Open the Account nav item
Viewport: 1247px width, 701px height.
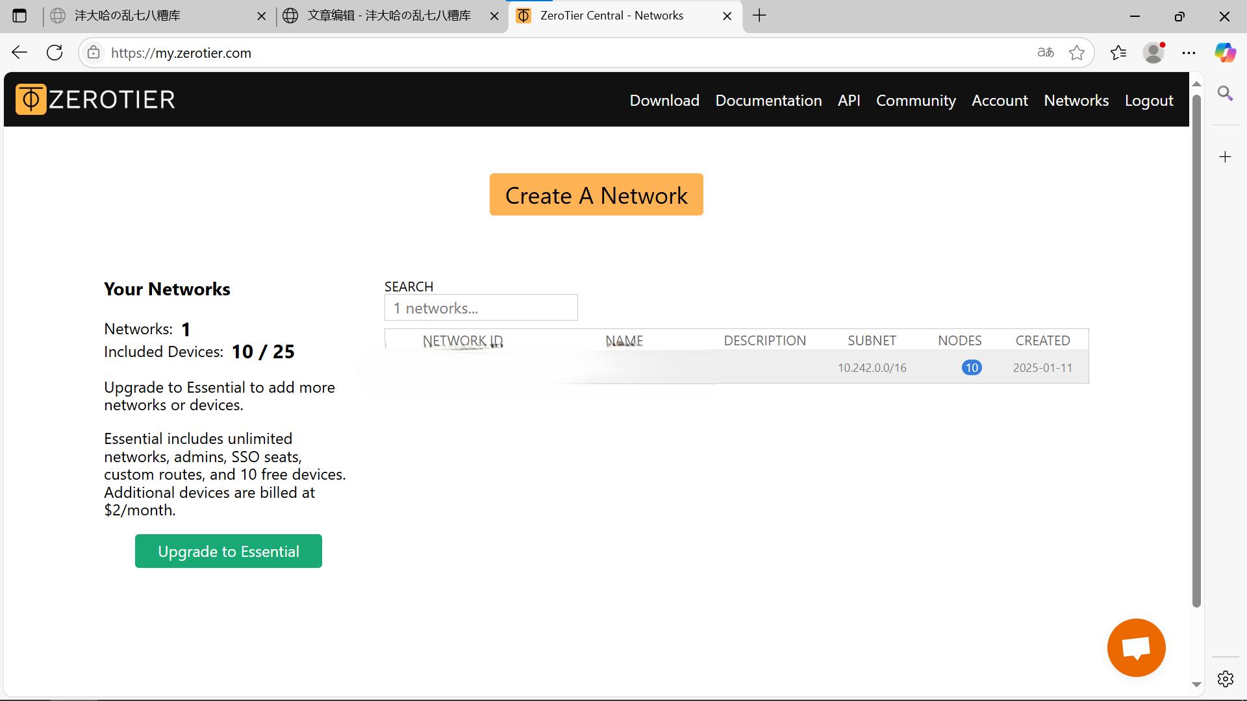(x=1000, y=101)
